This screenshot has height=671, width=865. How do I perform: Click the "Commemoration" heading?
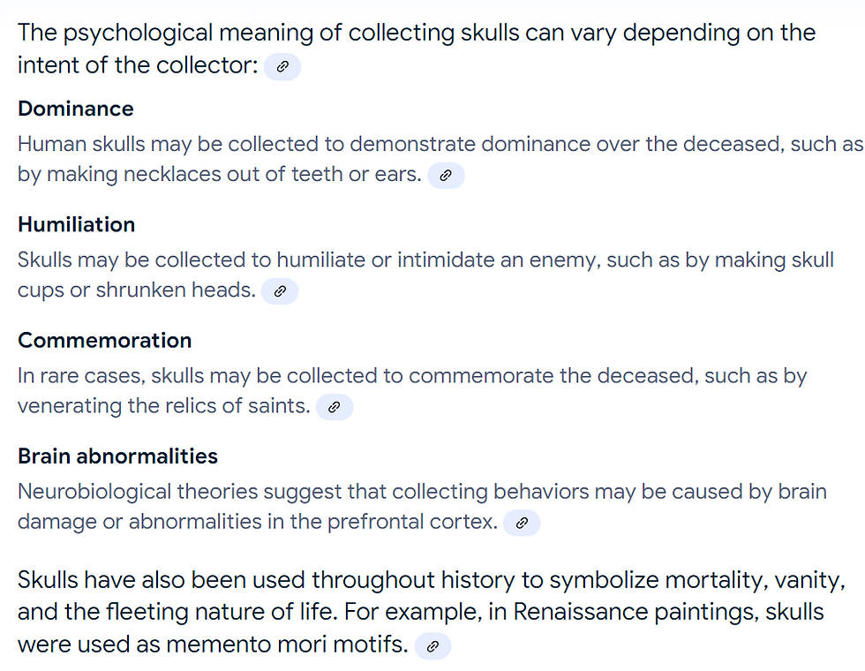[104, 340]
